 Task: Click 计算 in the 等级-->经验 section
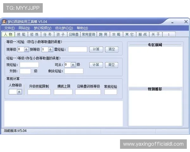click(x=96, y=49)
